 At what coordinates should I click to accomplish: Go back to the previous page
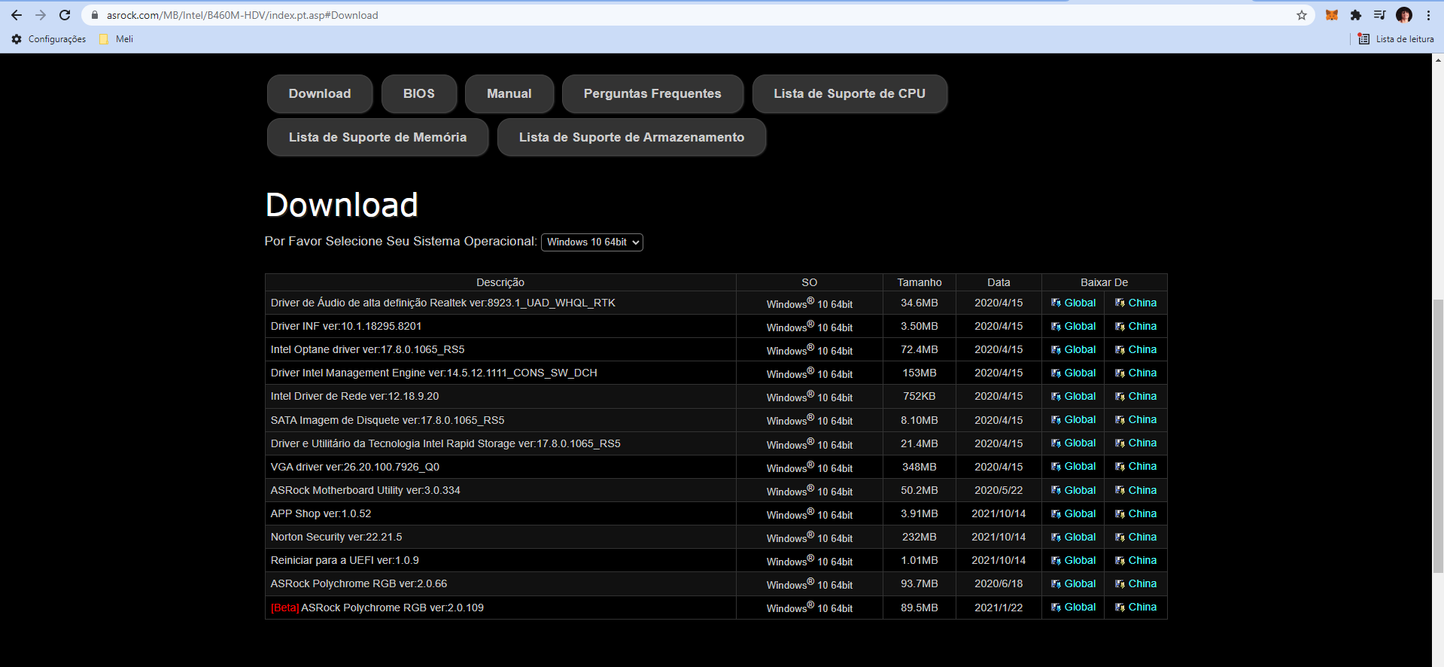pyautogui.click(x=17, y=15)
